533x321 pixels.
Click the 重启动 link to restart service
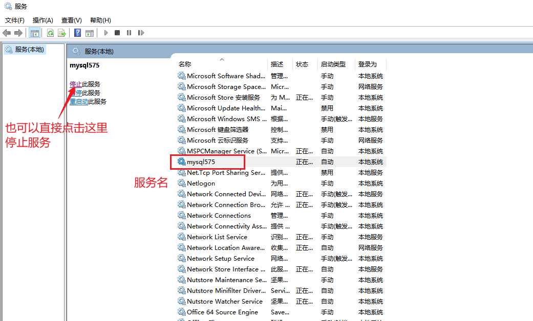[x=79, y=102]
